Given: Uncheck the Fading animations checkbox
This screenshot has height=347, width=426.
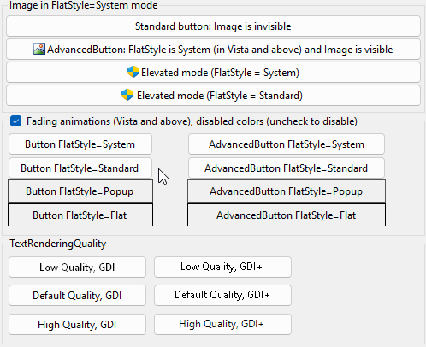Looking at the screenshot, I should click(15, 121).
